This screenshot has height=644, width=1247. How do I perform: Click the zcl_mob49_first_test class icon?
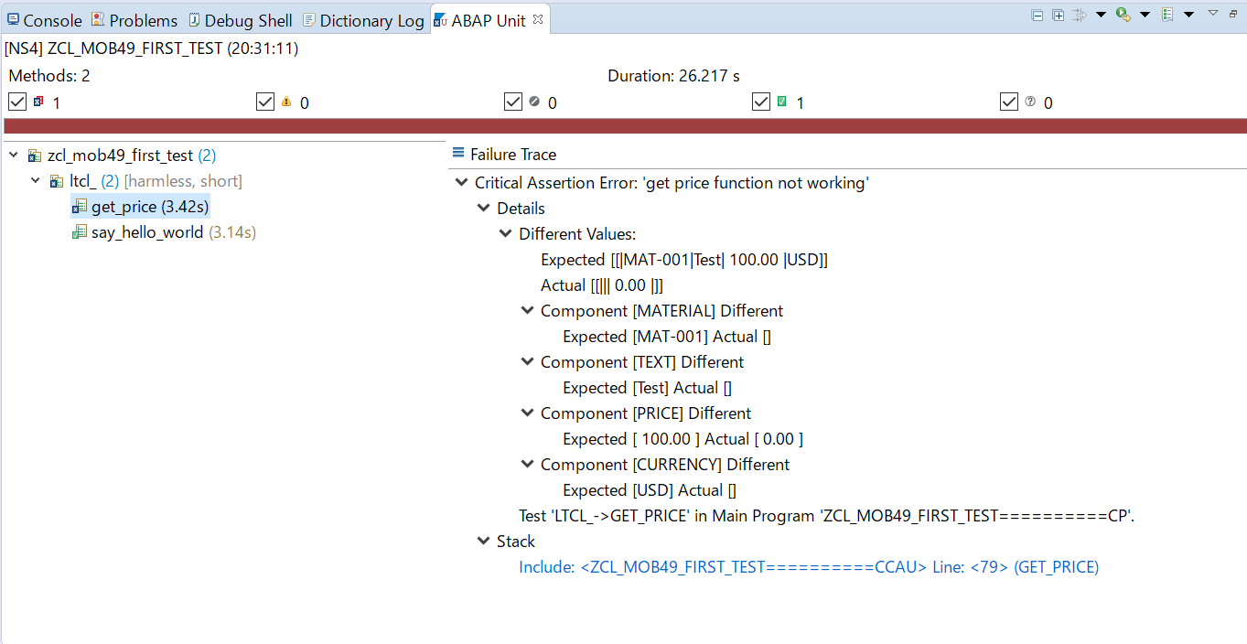point(35,156)
